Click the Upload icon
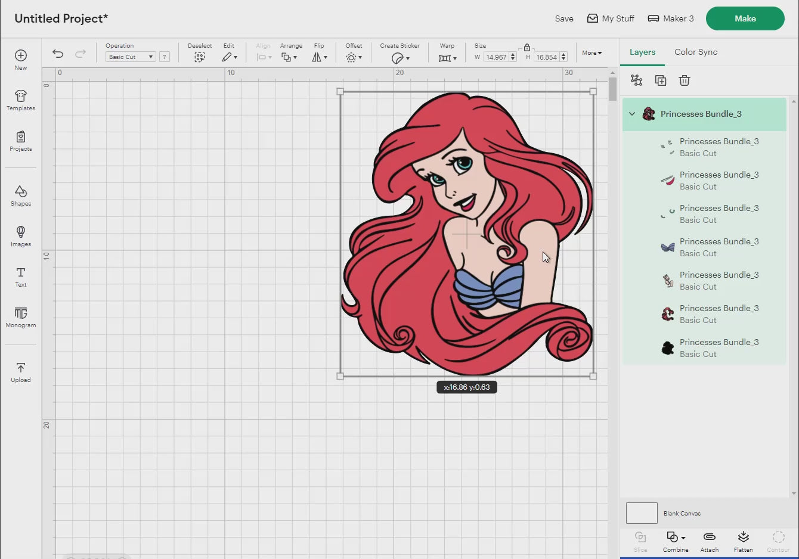The height and width of the screenshot is (559, 799). coord(21,368)
